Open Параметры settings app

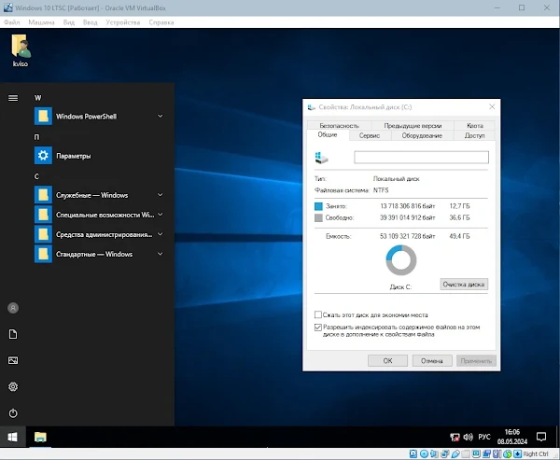click(x=98, y=156)
